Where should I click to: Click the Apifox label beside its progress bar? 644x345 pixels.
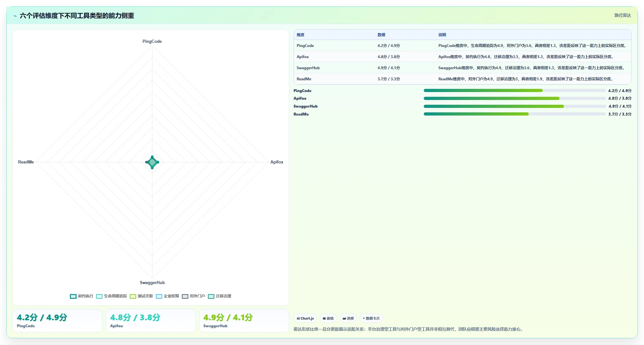[x=300, y=98]
